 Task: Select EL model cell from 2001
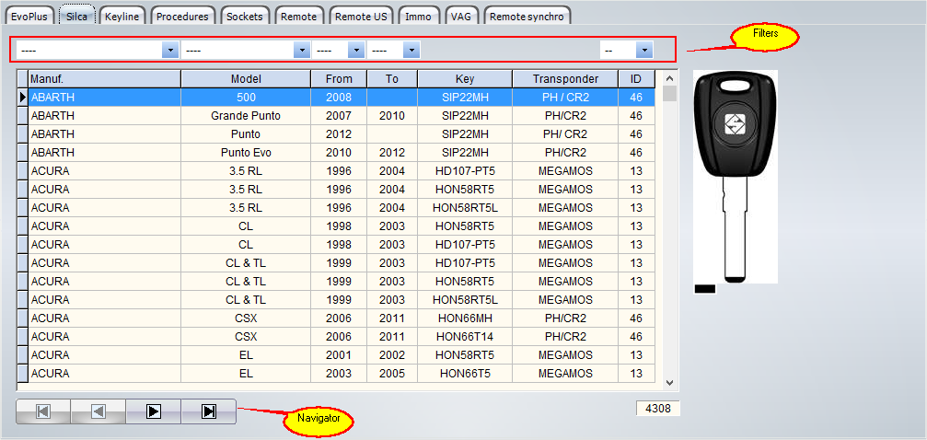point(246,354)
